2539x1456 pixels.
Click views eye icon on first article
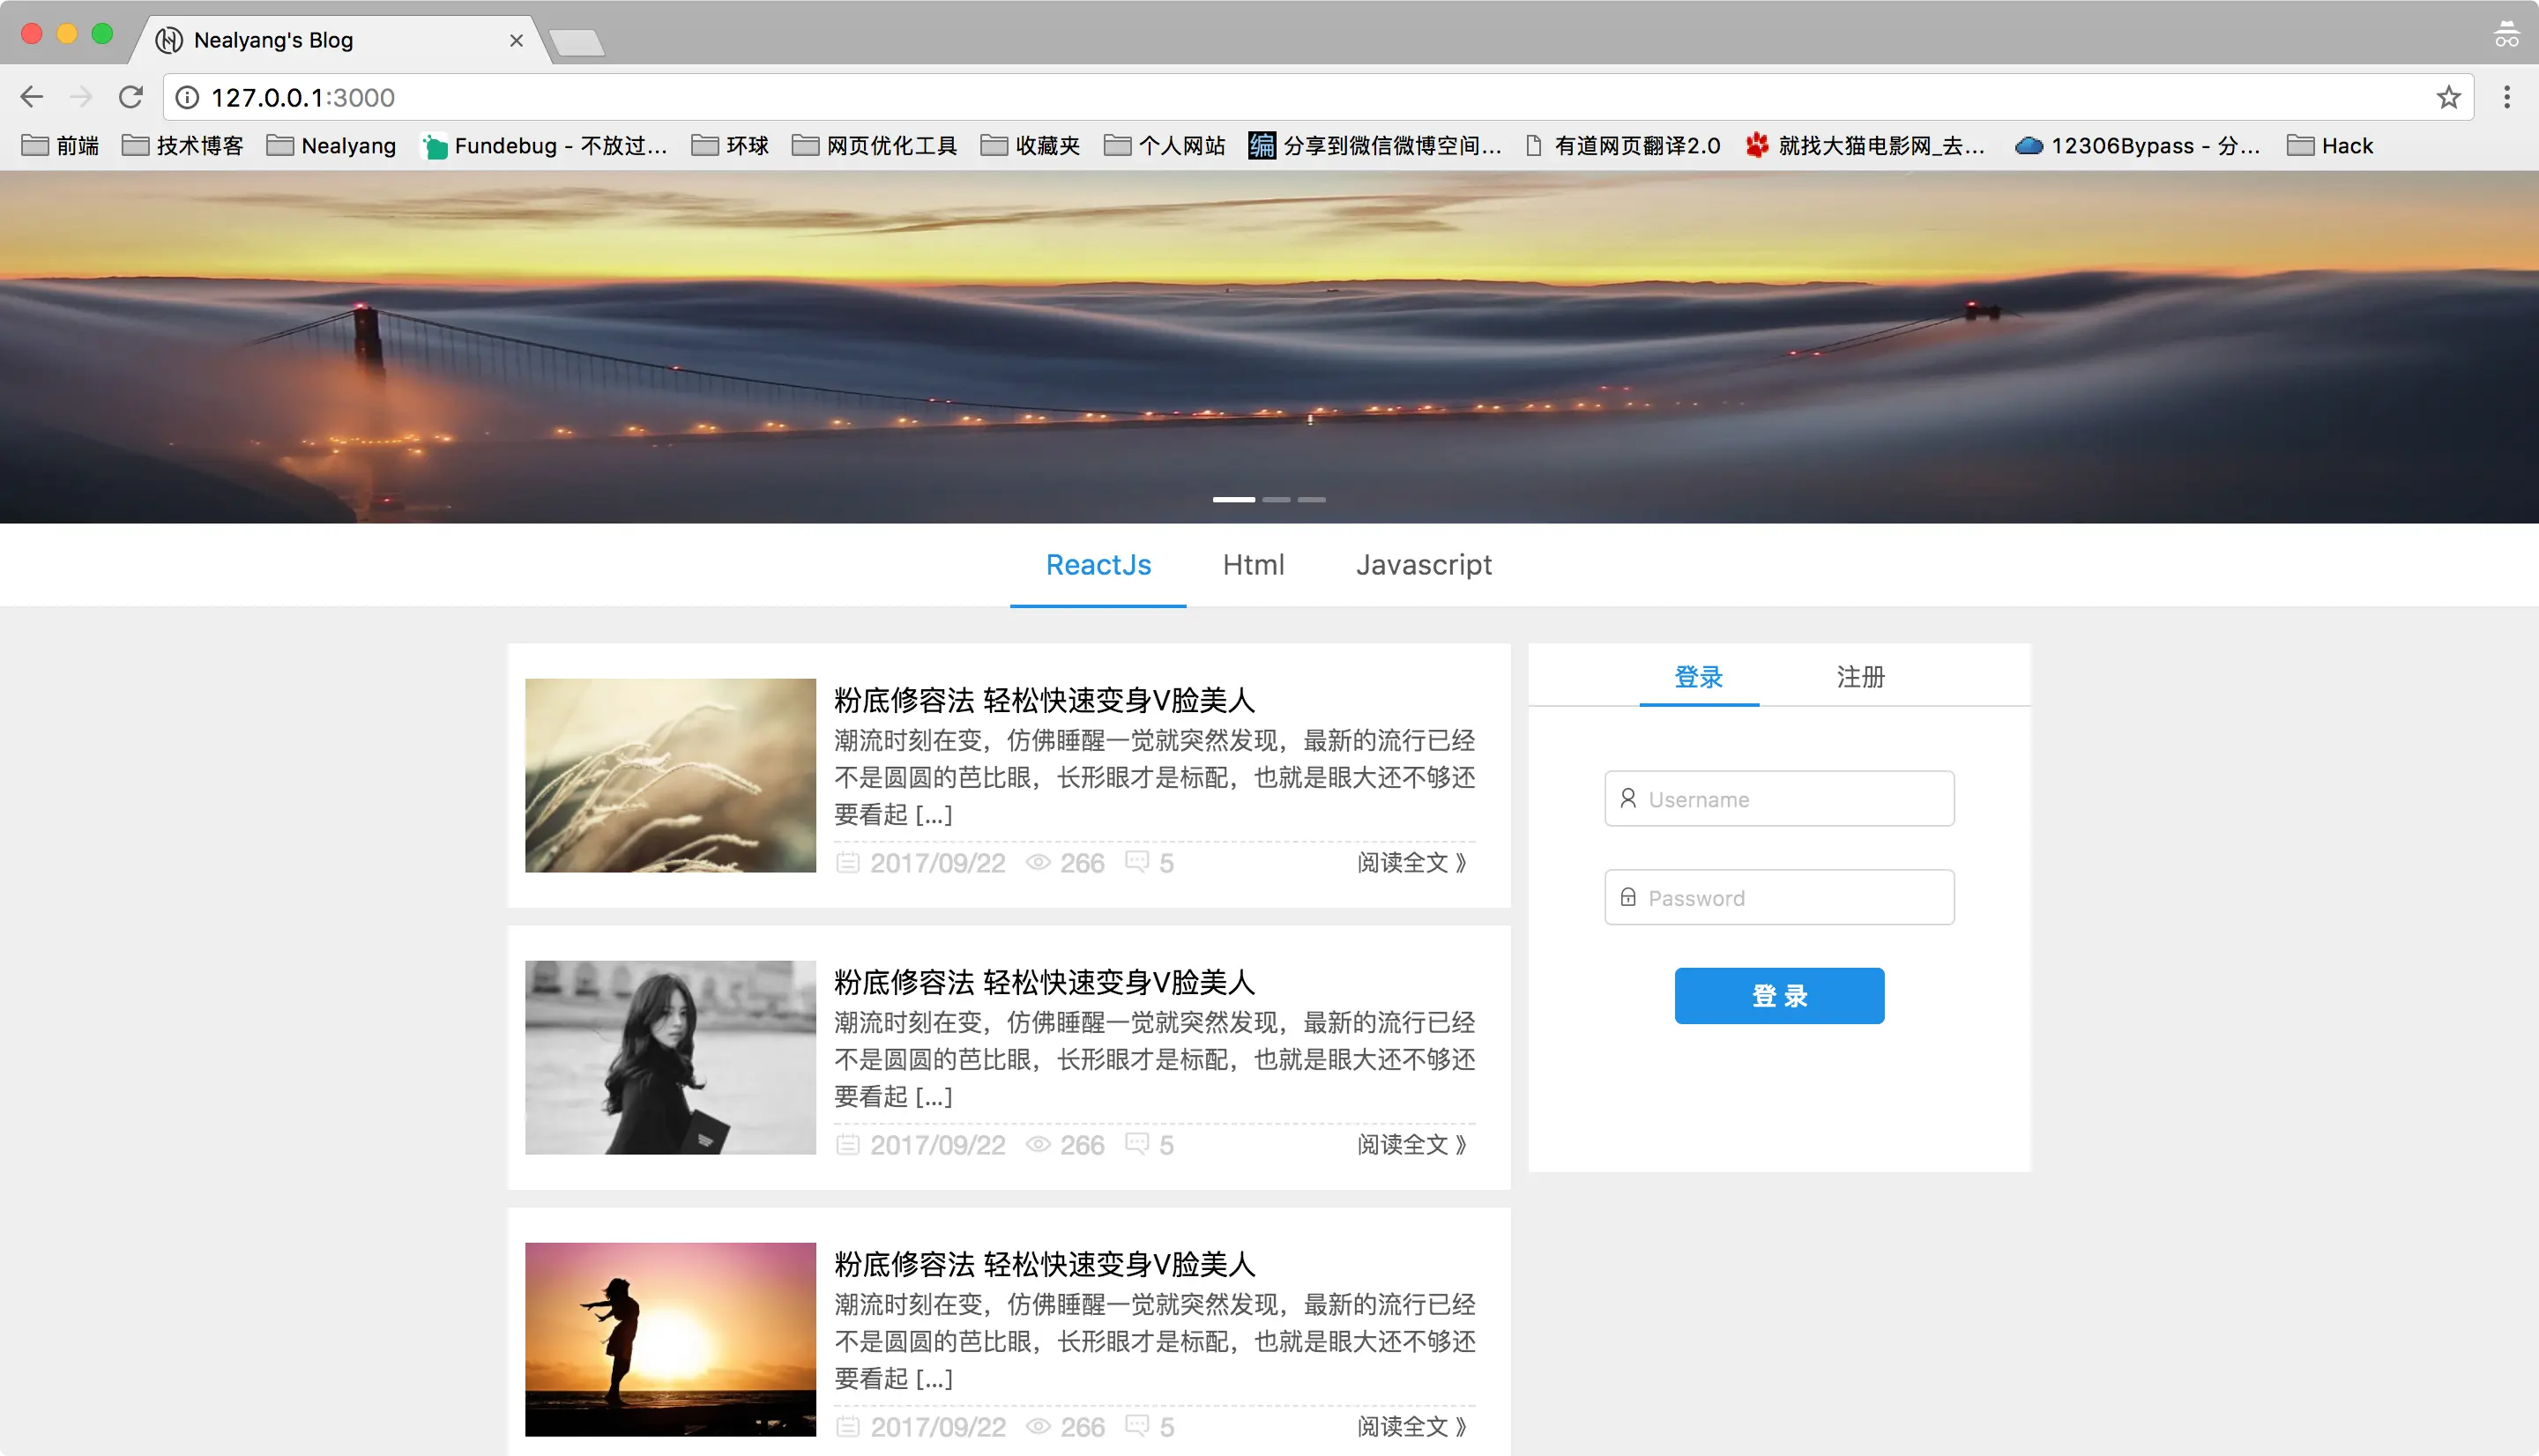tap(1038, 863)
